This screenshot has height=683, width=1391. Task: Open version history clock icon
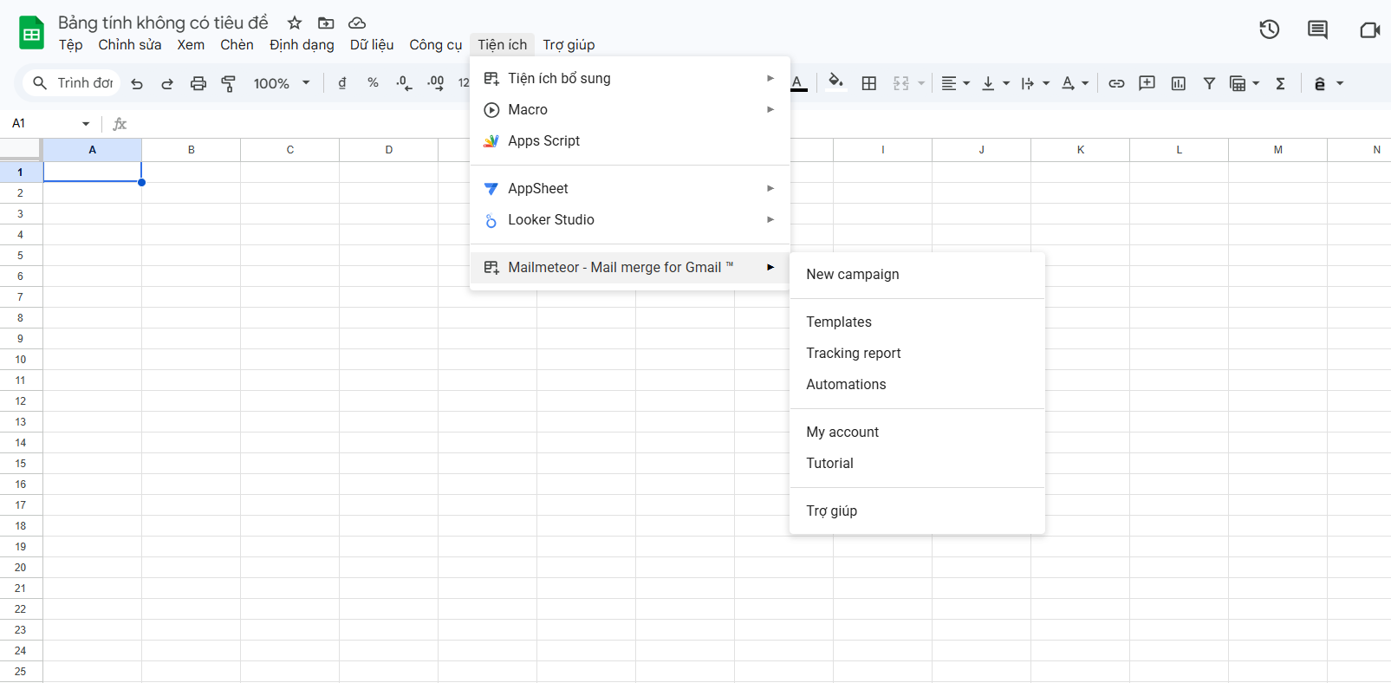pos(1269,29)
